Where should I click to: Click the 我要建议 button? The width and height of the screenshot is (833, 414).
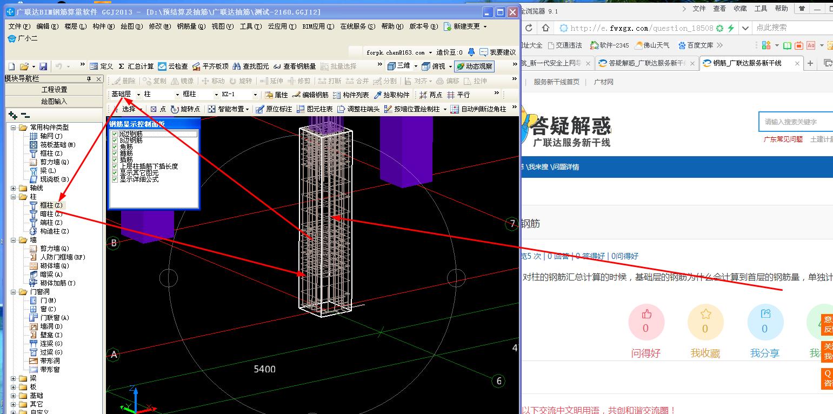498,52
